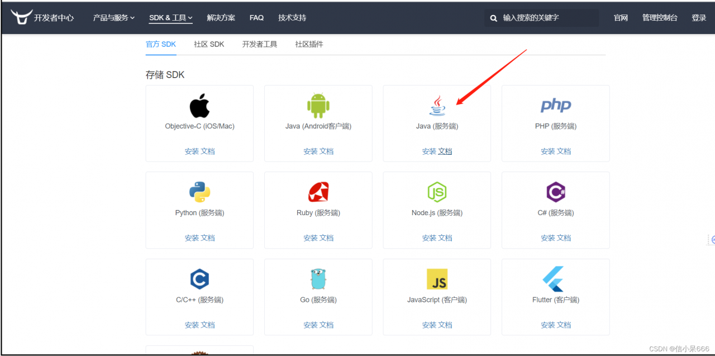This screenshot has width=715, height=356.
Task: Click the red Ruby logo icon
Action: (318, 192)
